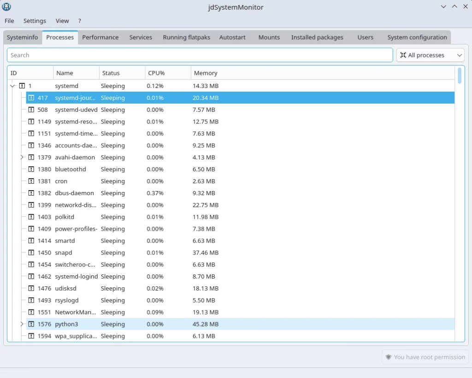Expand the python3 process node

pyautogui.click(x=22, y=324)
